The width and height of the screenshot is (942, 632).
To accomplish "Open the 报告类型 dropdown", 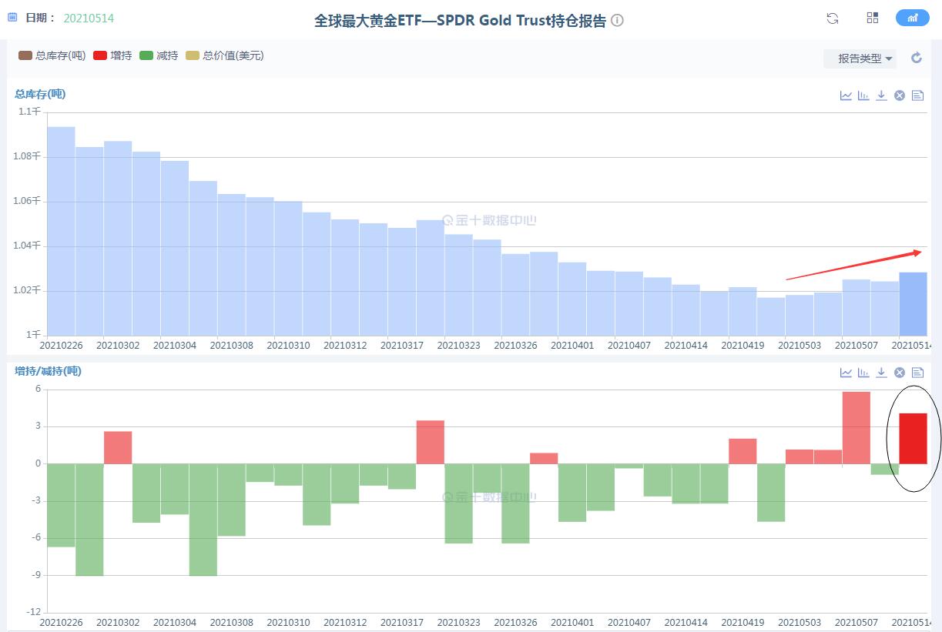I will coord(860,59).
